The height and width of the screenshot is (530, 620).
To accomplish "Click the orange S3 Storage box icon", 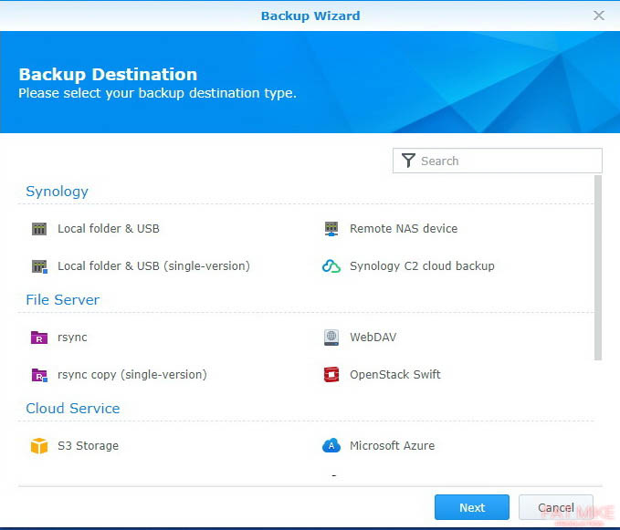I will pos(39,446).
